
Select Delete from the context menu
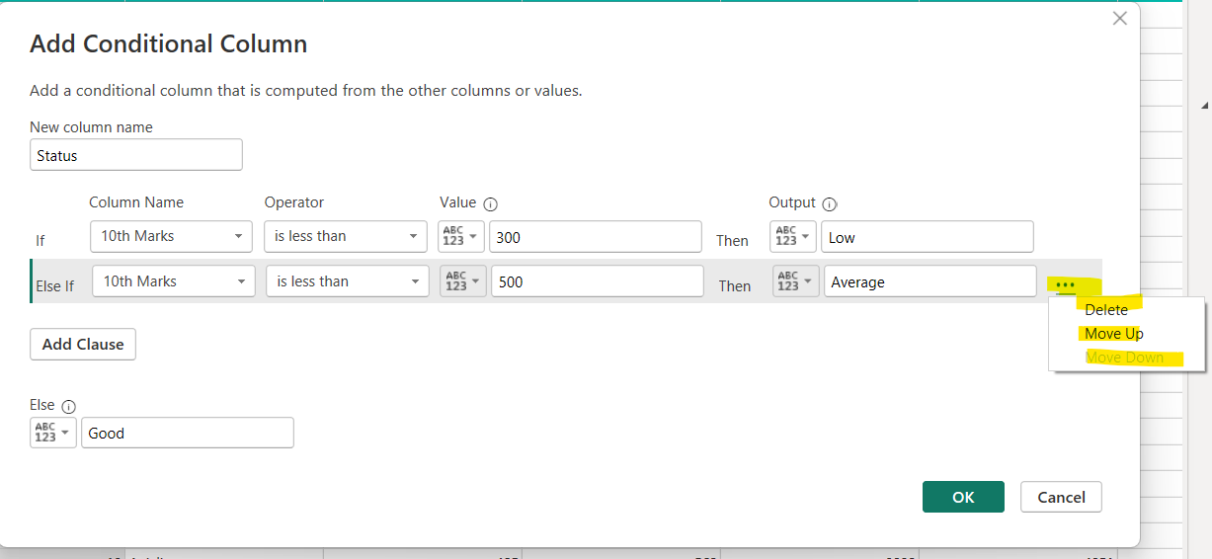click(1105, 310)
